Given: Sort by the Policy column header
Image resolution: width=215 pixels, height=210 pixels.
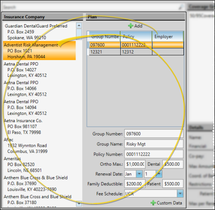Looking at the screenshot, I should pyautogui.click(x=136, y=37).
